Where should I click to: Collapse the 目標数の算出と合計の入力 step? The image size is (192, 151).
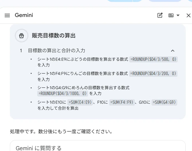pyautogui.click(x=173, y=51)
